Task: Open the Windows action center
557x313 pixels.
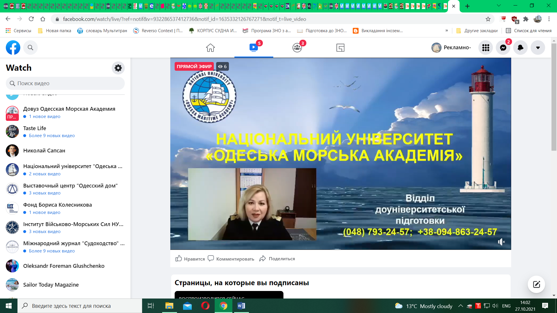Action: point(545,306)
